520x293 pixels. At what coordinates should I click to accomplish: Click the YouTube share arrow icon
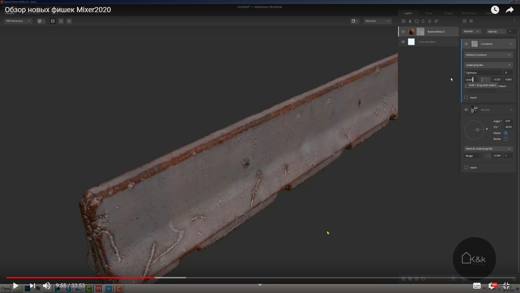(x=509, y=10)
